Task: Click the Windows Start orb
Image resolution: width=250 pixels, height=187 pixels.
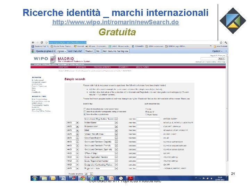Action: [x=34, y=178]
